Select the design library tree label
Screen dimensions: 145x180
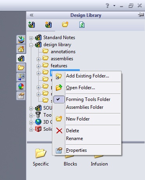(x=57, y=45)
